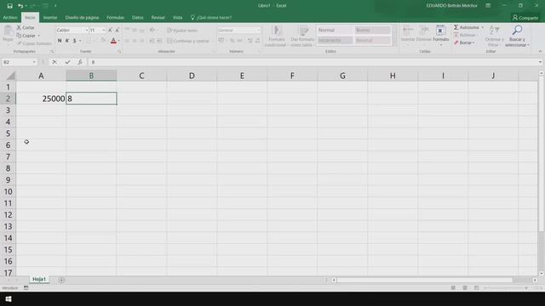Open Fuente dialog launcher
The image size is (545, 306).
point(119,52)
